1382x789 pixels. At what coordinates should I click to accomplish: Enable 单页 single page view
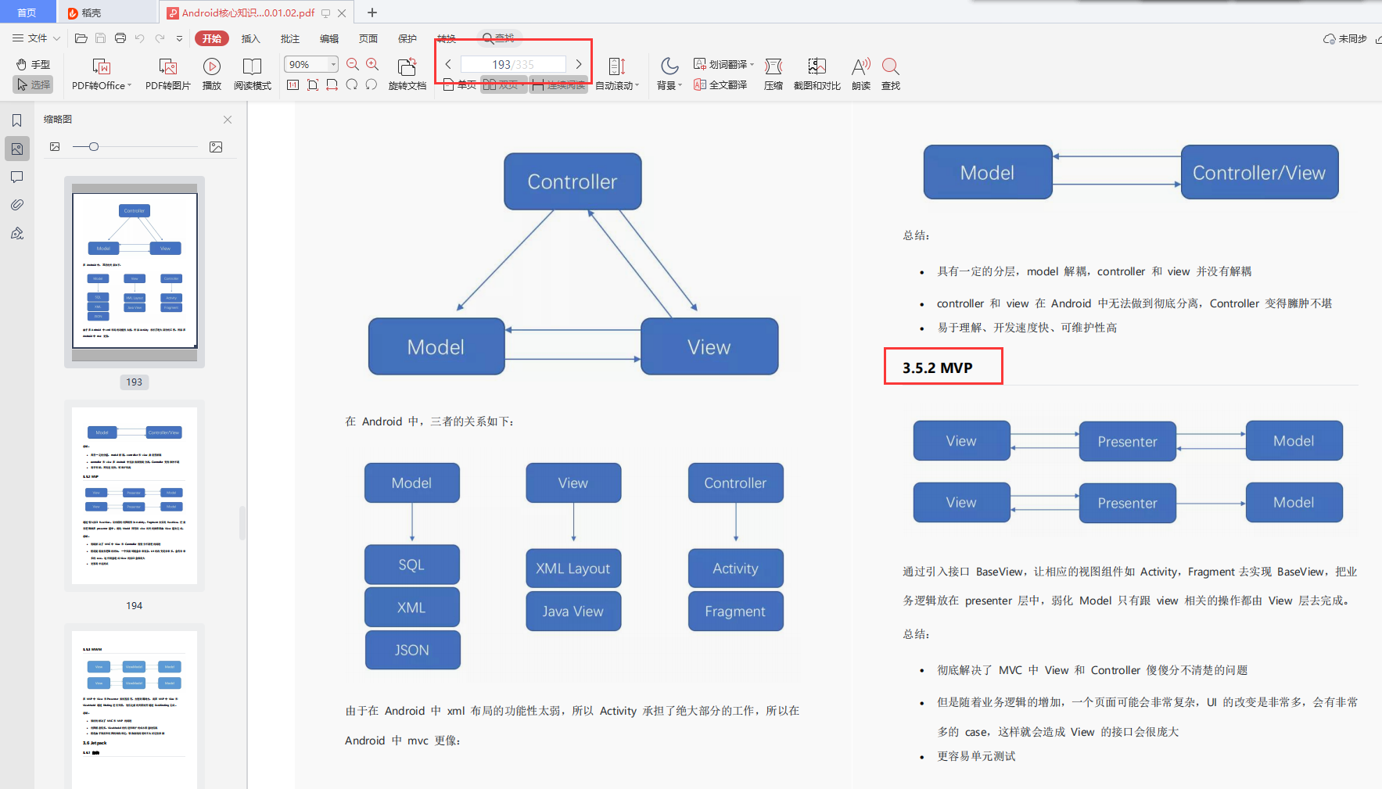coord(459,84)
